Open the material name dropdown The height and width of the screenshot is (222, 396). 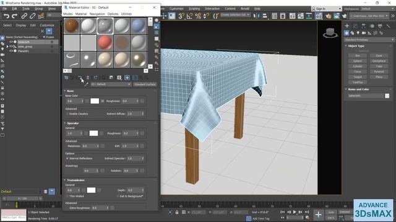point(111,84)
